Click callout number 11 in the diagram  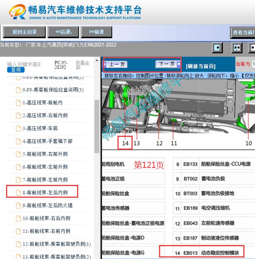pyautogui.click(x=174, y=143)
